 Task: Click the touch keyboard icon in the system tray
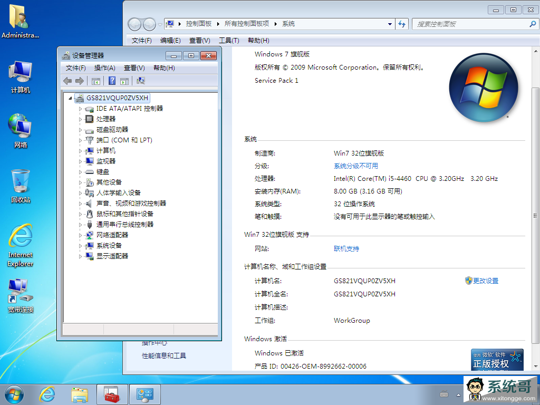(444, 394)
